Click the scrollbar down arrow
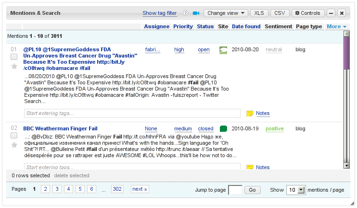This screenshot has height=208, width=357. pyautogui.click(x=346, y=166)
